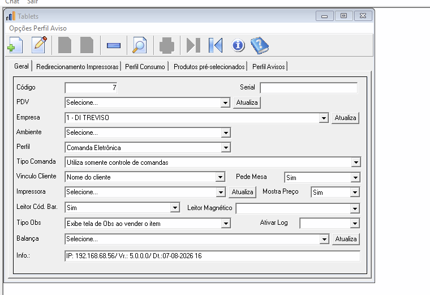Screen dimensions: 430x295
Task: Click Atualiza button next to Balança
Action: point(346,239)
